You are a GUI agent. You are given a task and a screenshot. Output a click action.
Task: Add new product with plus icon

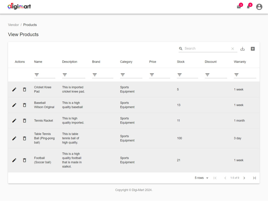(x=253, y=49)
